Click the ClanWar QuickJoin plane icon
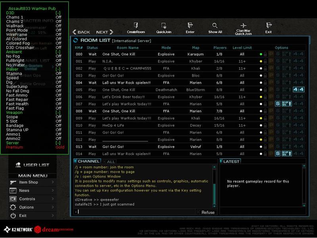317x238 pixels. 243,25
